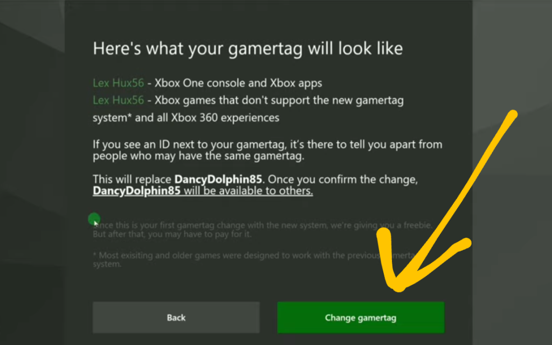Image resolution: width=552 pixels, height=345 pixels.
Task: Click the 'Xbox One console and Xbox apps' text
Action: pyautogui.click(x=238, y=83)
